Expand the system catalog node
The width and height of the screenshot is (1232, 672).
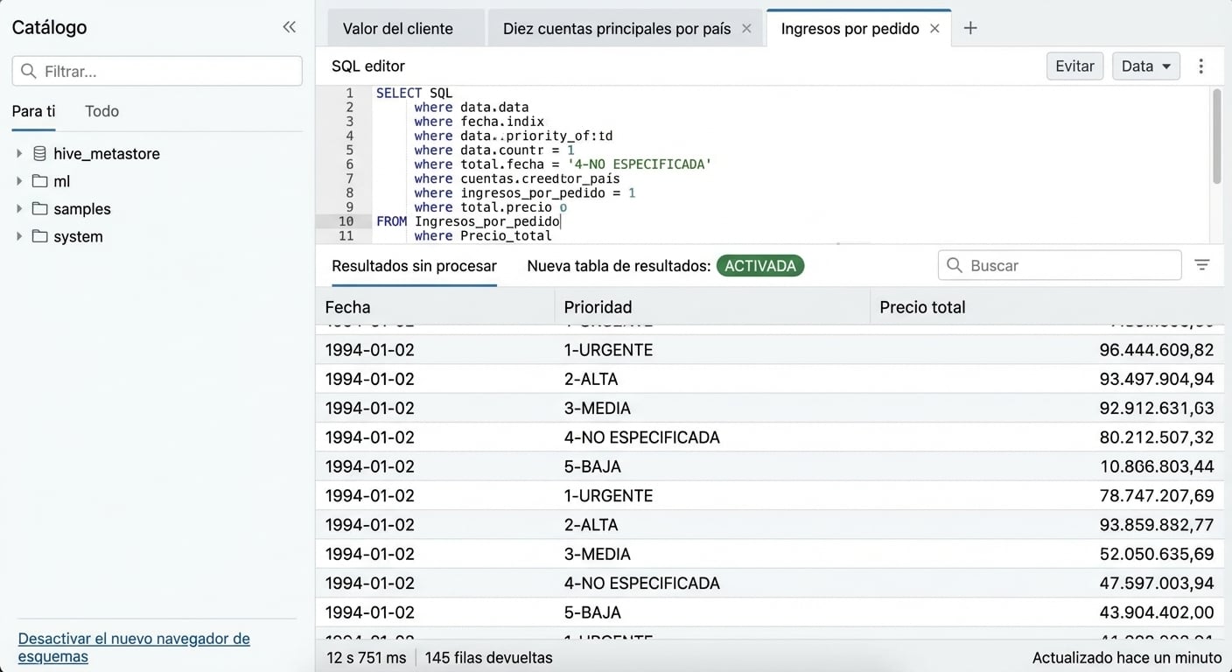19,236
